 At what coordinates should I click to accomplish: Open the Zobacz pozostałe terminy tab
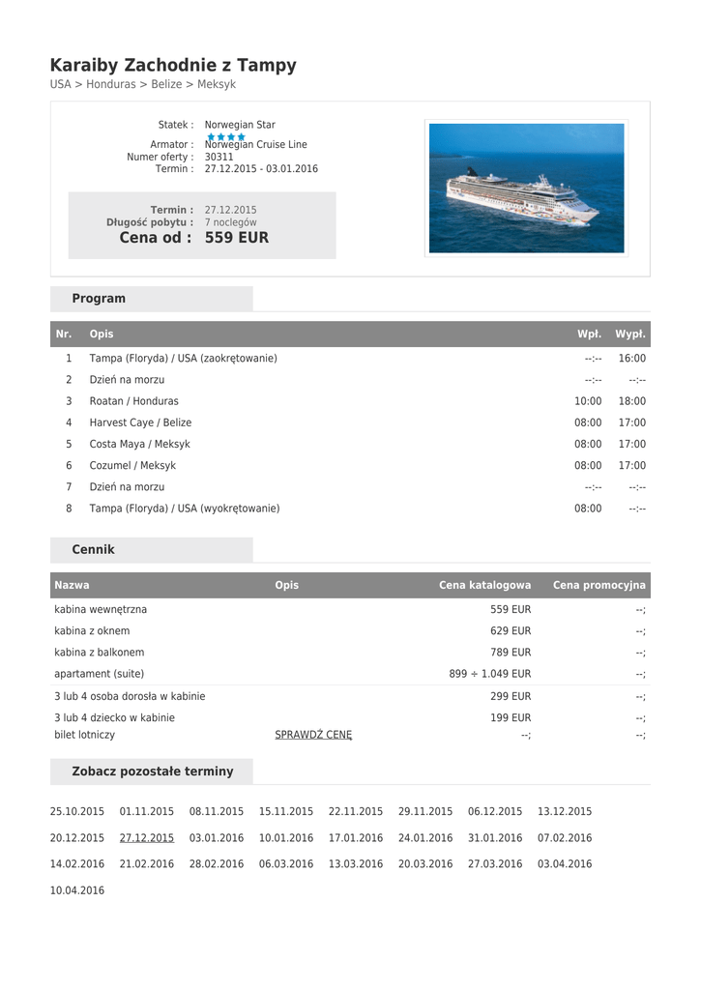click(152, 772)
